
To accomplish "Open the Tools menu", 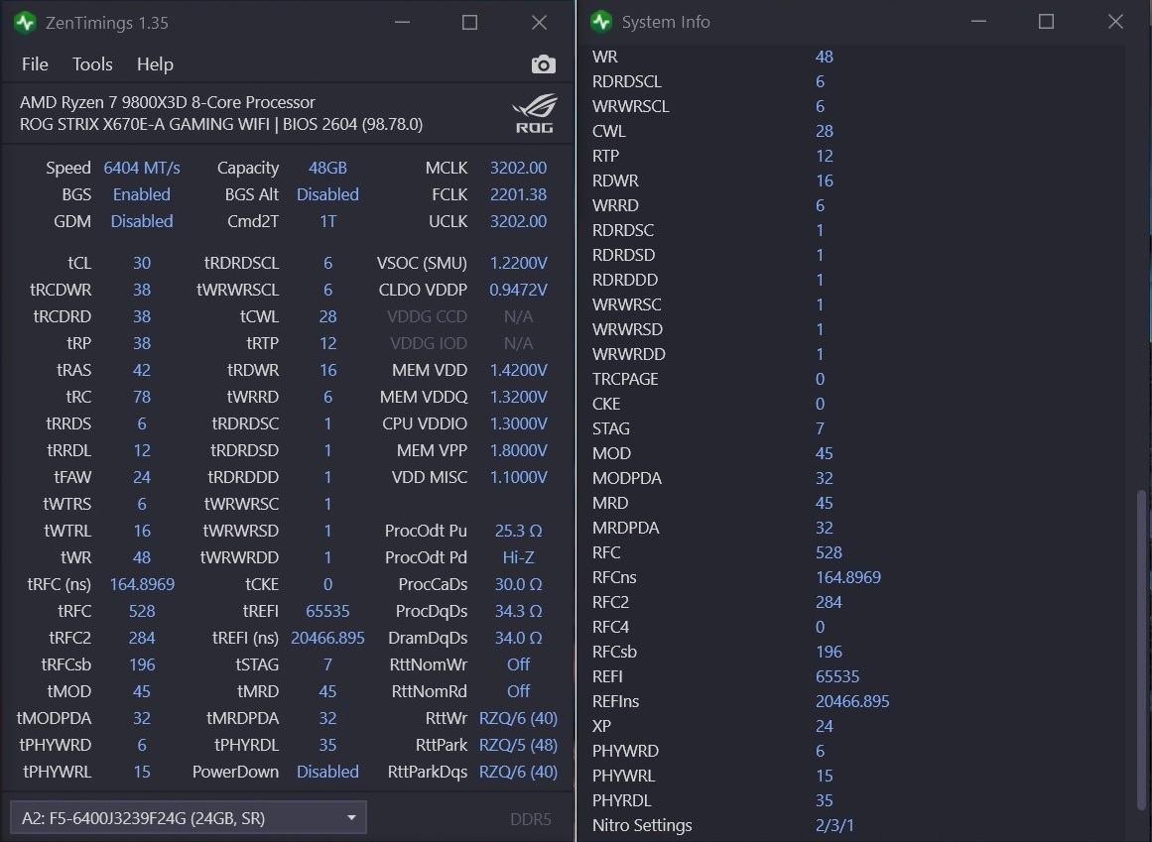I will [x=92, y=64].
